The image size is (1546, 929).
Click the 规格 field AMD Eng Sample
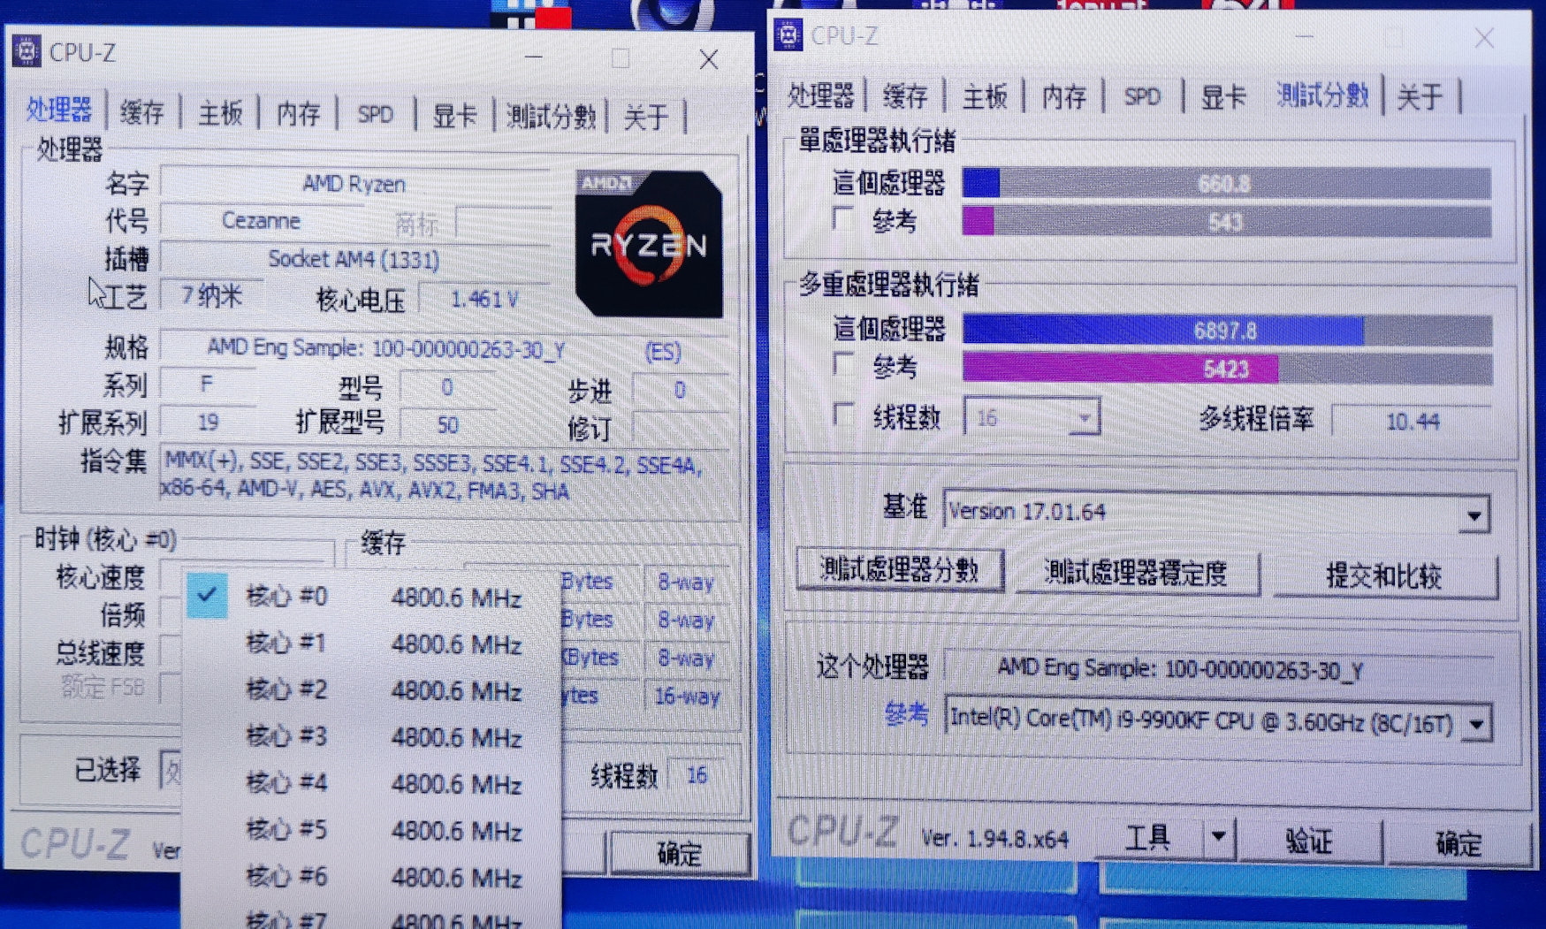(x=446, y=349)
